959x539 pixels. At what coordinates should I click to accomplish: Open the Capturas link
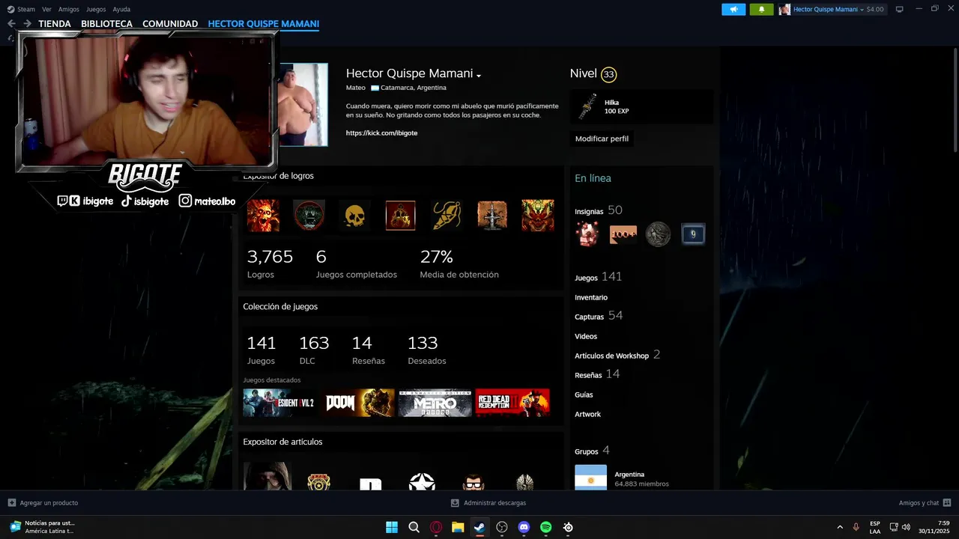[x=589, y=317]
